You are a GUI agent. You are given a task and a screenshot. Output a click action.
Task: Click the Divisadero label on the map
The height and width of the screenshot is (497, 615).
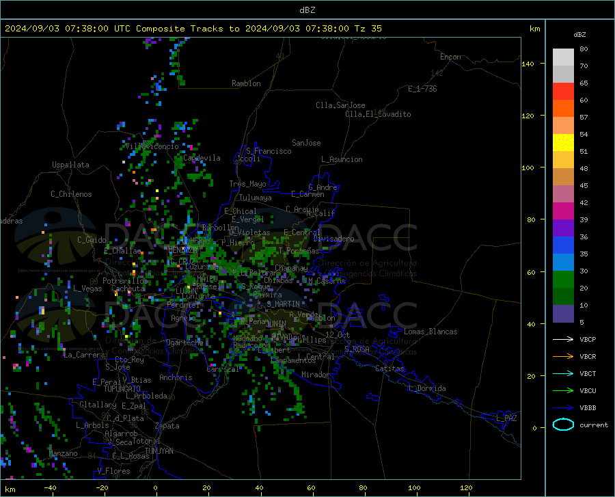(333, 239)
